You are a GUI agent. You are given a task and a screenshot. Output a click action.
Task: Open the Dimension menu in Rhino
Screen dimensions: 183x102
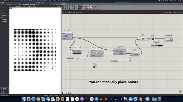click(x=39, y=1)
